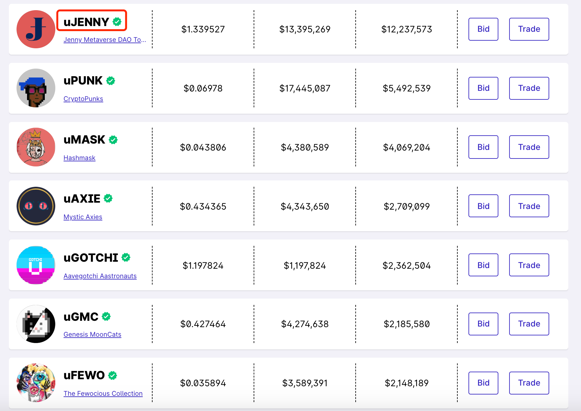Open the Hashmask collection link

(79, 158)
